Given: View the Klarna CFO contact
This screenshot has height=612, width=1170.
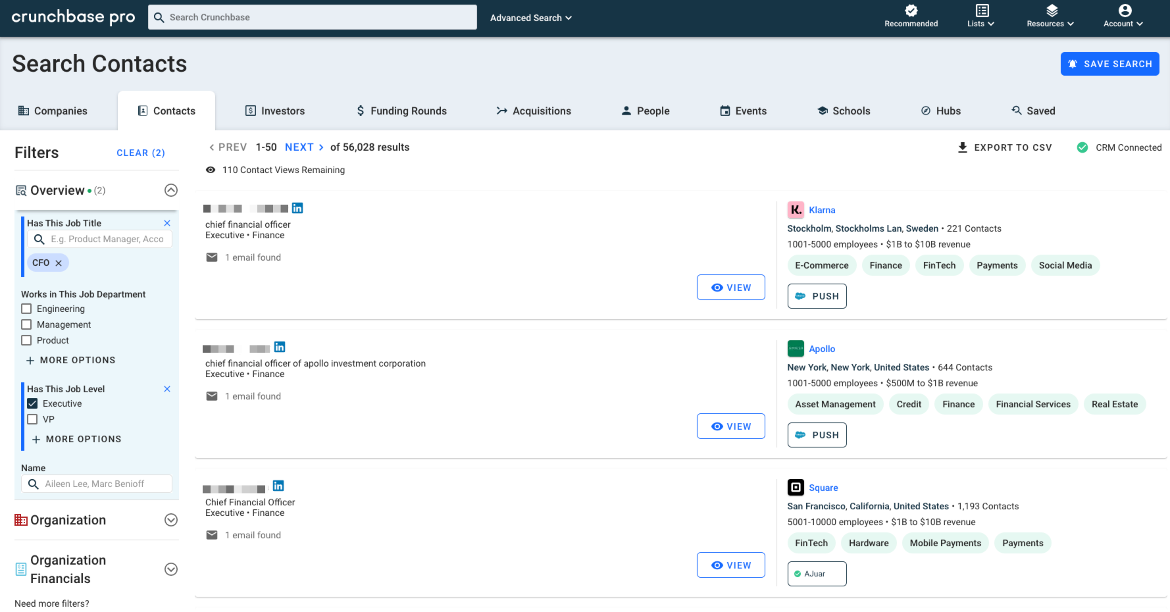Looking at the screenshot, I should point(731,288).
